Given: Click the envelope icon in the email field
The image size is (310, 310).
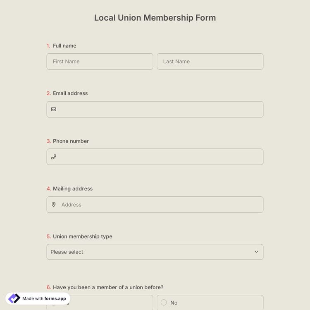Looking at the screenshot, I should 53,110.
